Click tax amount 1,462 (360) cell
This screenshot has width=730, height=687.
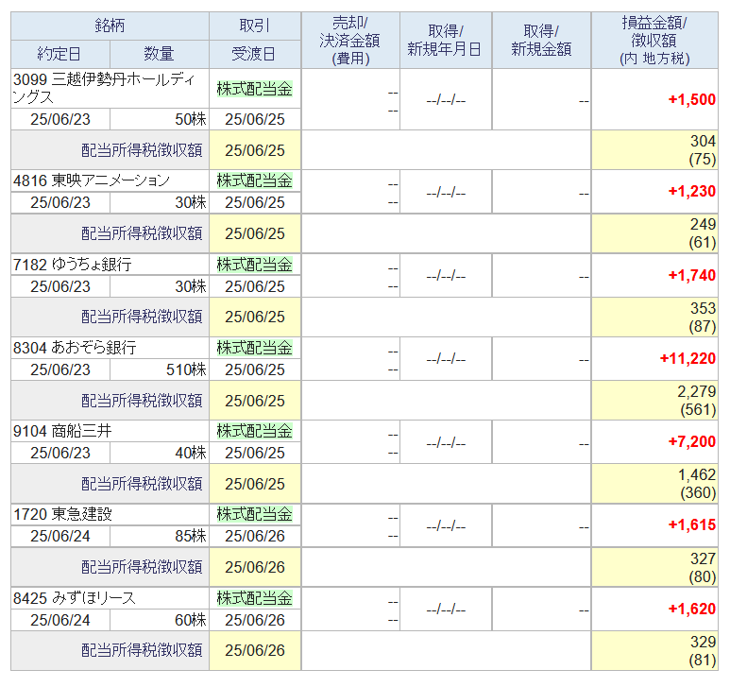pos(654,484)
